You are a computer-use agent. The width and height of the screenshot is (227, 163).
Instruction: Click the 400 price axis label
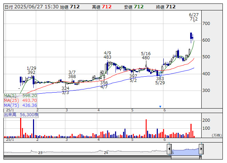tap(206, 74)
